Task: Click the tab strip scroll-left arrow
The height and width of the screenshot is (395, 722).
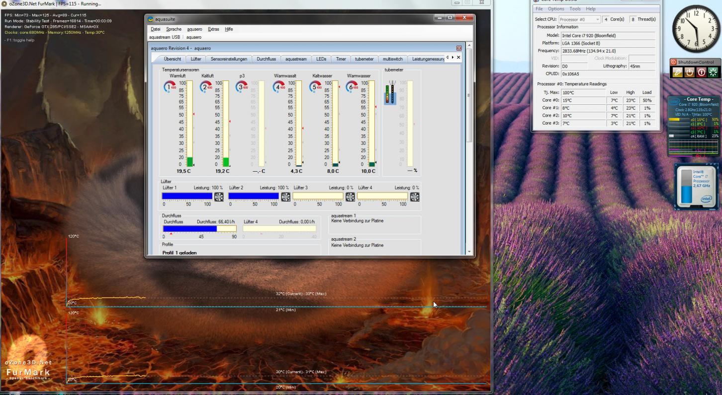Action: coord(448,58)
